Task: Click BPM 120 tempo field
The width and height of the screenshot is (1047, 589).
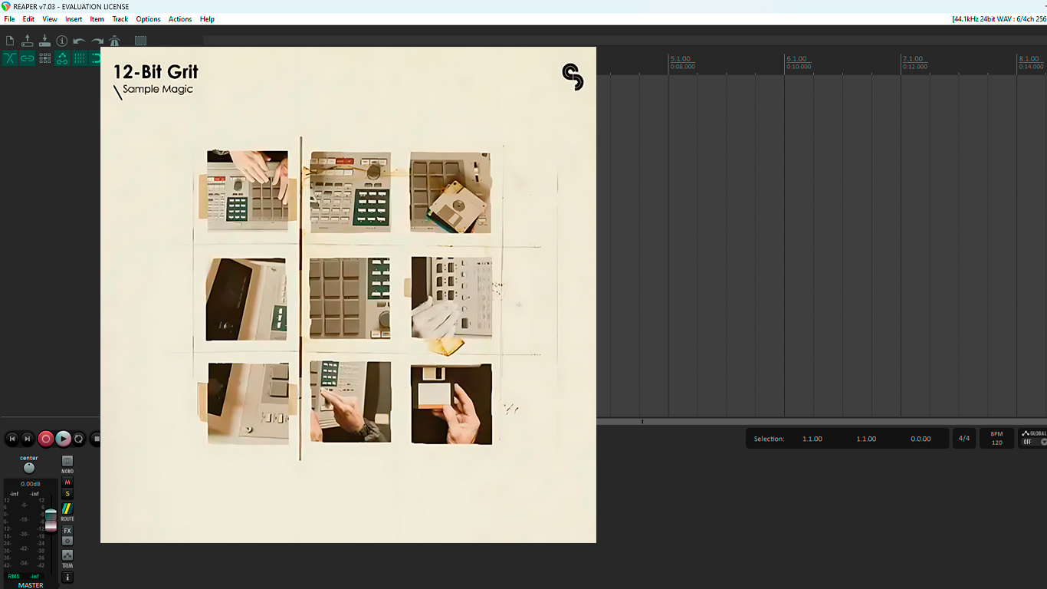Action: 997,439
